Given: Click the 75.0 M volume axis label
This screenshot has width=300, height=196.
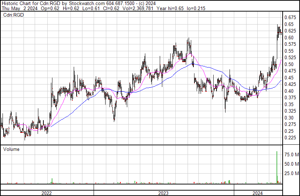Looking at the screenshot, I should point(291,154).
